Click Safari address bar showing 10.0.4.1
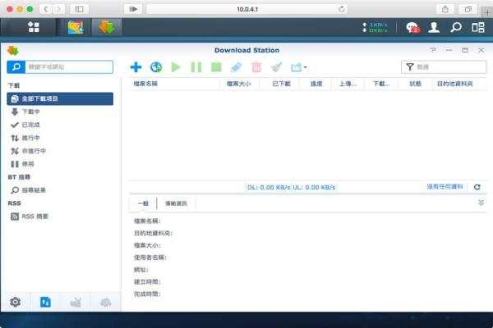 247,9
